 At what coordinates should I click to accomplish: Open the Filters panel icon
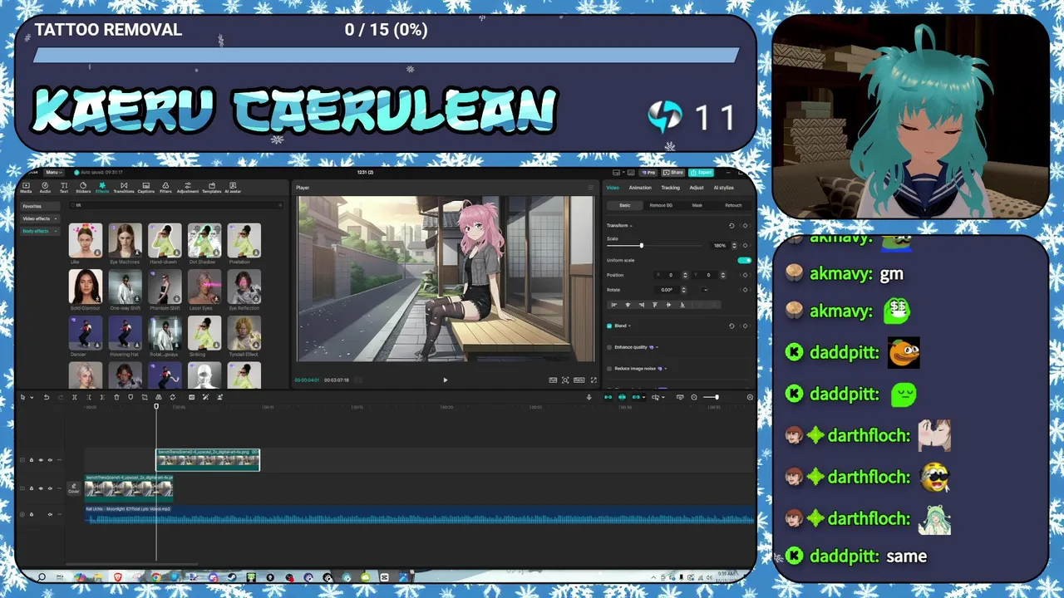(x=165, y=188)
